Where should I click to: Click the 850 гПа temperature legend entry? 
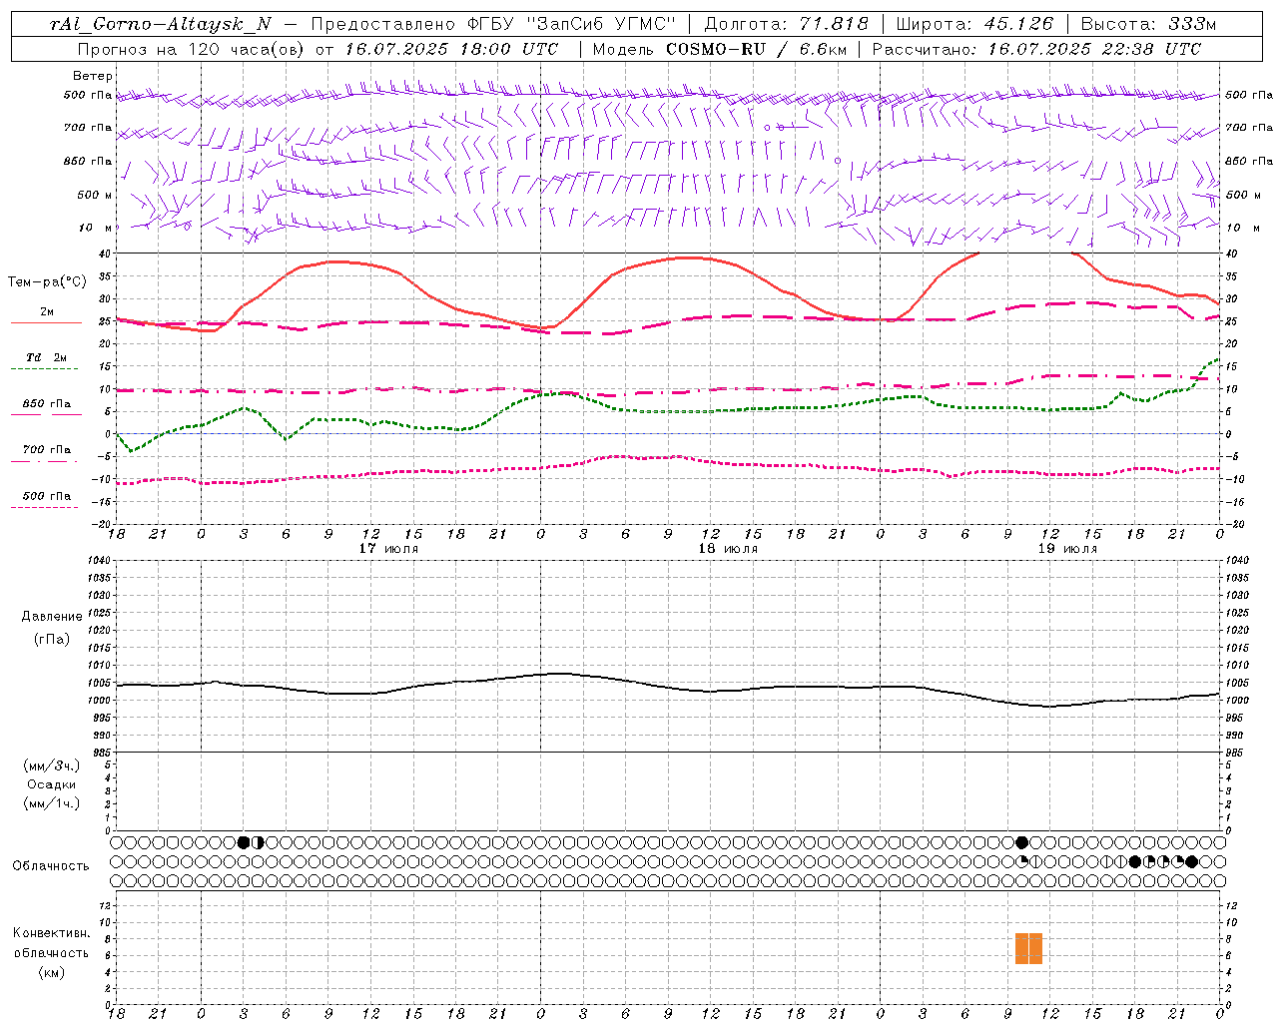[47, 404]
